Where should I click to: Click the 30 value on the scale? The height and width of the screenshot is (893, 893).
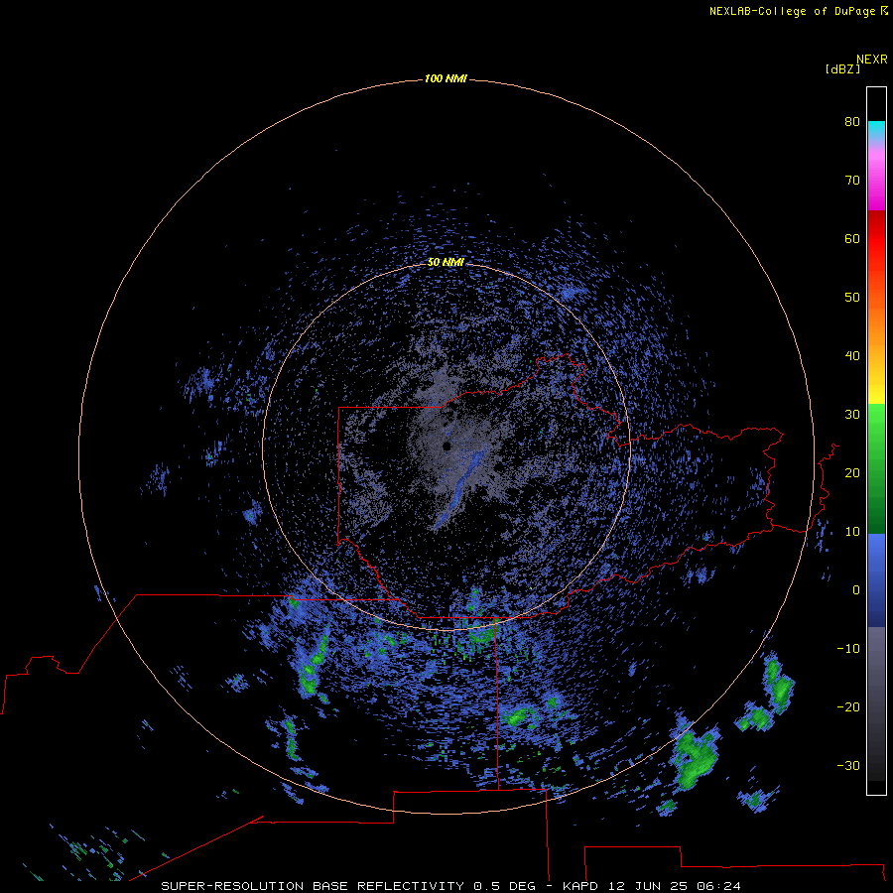[x=852, y=414]
